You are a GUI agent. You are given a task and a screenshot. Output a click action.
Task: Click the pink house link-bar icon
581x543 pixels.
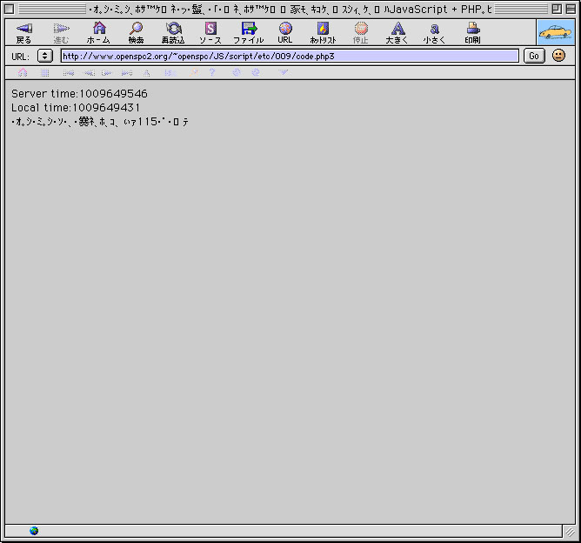pos(23,72)
